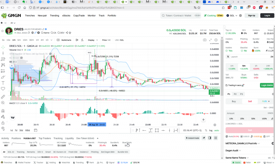Select the crosshair cursor tool
The width and height of the screenshot is (275, 164).
(3, 47)
